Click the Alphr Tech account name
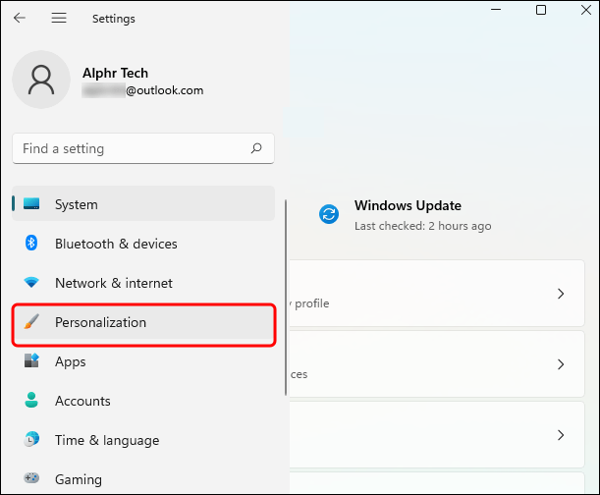The height and width of the screenshot is (495, 600). click(x=116, y=72)
